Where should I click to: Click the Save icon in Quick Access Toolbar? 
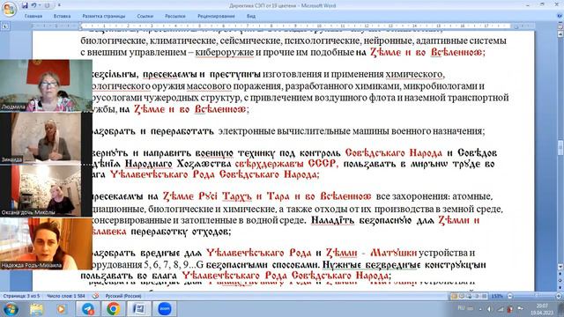25,5
